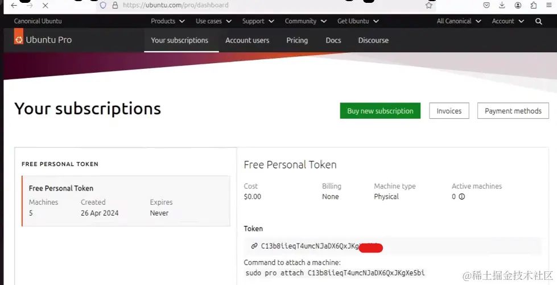Click the FREE PERSONAL TOKEN section label

pos(60,164)
